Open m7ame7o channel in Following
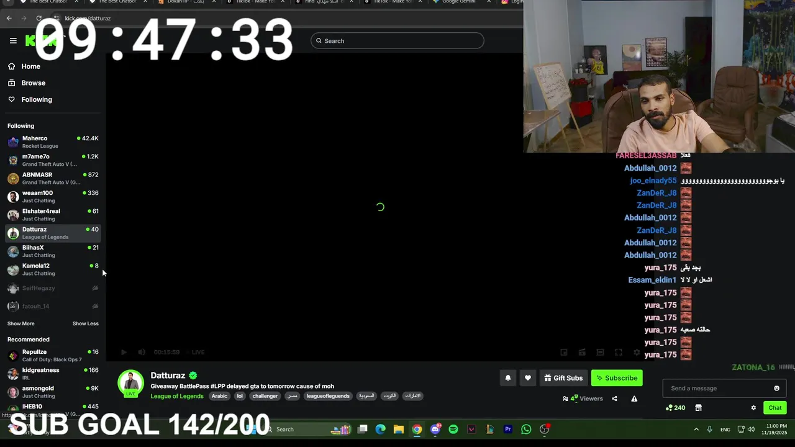The image size is (795, 447). pos(53,160)
